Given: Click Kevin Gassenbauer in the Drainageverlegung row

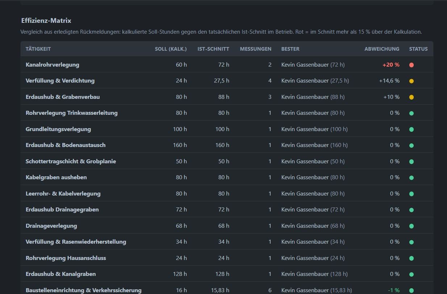Looking at the screenshot, I should pos(305,226).
